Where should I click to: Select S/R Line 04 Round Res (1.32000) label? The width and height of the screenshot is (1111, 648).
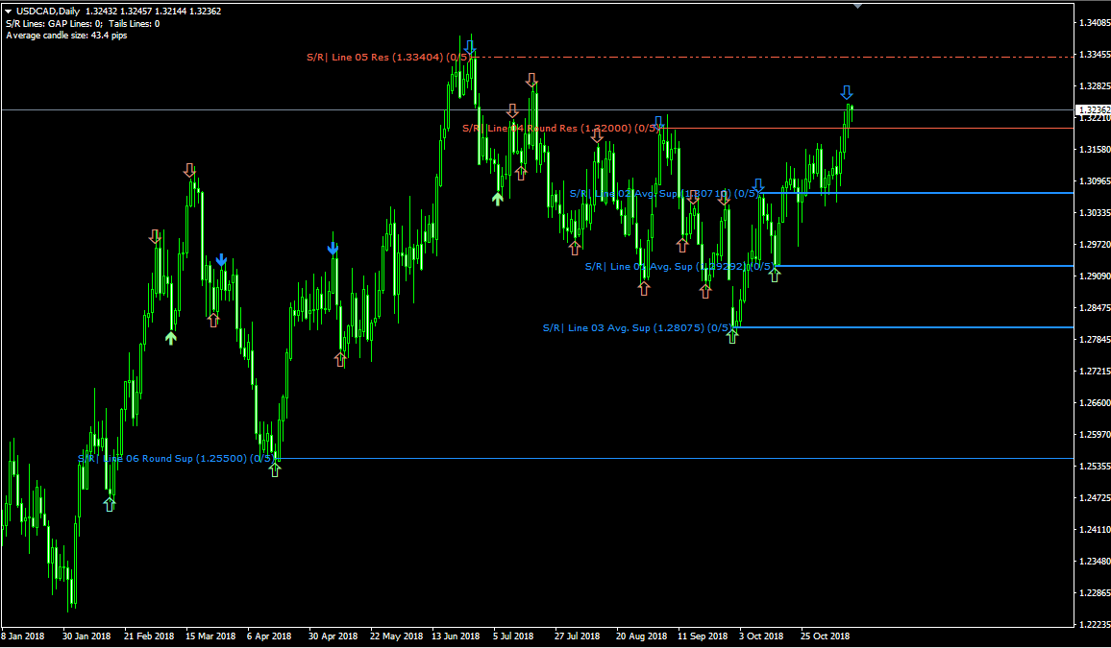(561, 128)
